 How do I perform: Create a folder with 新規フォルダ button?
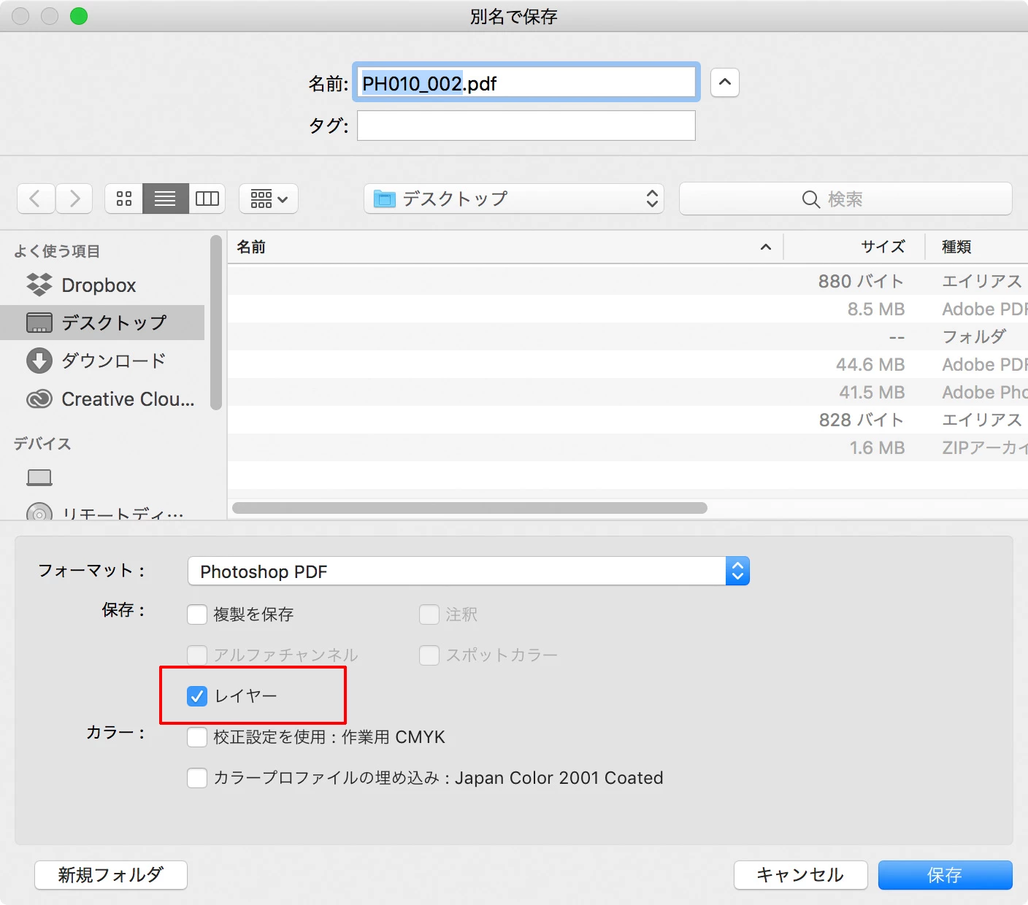[x=111, y=875]
